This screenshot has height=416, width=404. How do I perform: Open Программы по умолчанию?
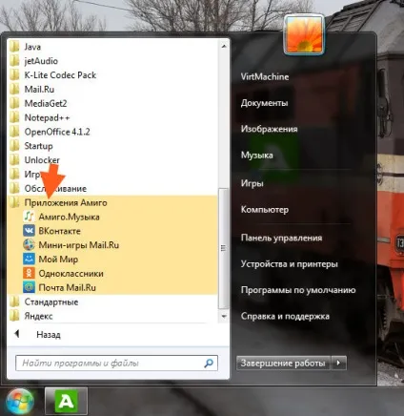pyautogui.click(x=298, y=290)
